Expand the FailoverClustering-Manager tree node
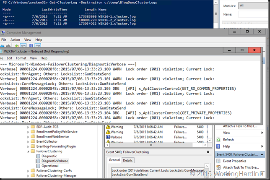270x180 pixels. 28,176
